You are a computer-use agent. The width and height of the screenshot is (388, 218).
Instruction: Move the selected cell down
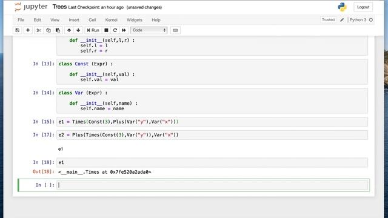(x=78, y=30)
